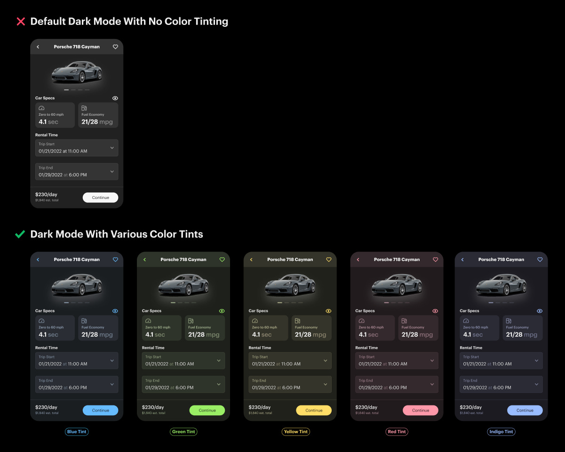
Task: Click speedometer icon in Red Tint mockup
Action: coord(361,321)
